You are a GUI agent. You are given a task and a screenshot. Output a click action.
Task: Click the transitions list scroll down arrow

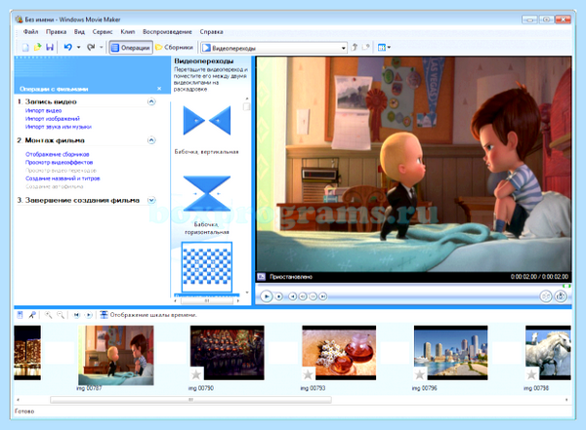247,293
